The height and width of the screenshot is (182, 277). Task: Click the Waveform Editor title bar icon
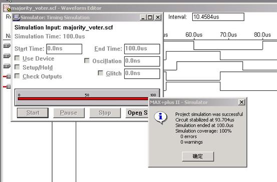tap(8, 8)
